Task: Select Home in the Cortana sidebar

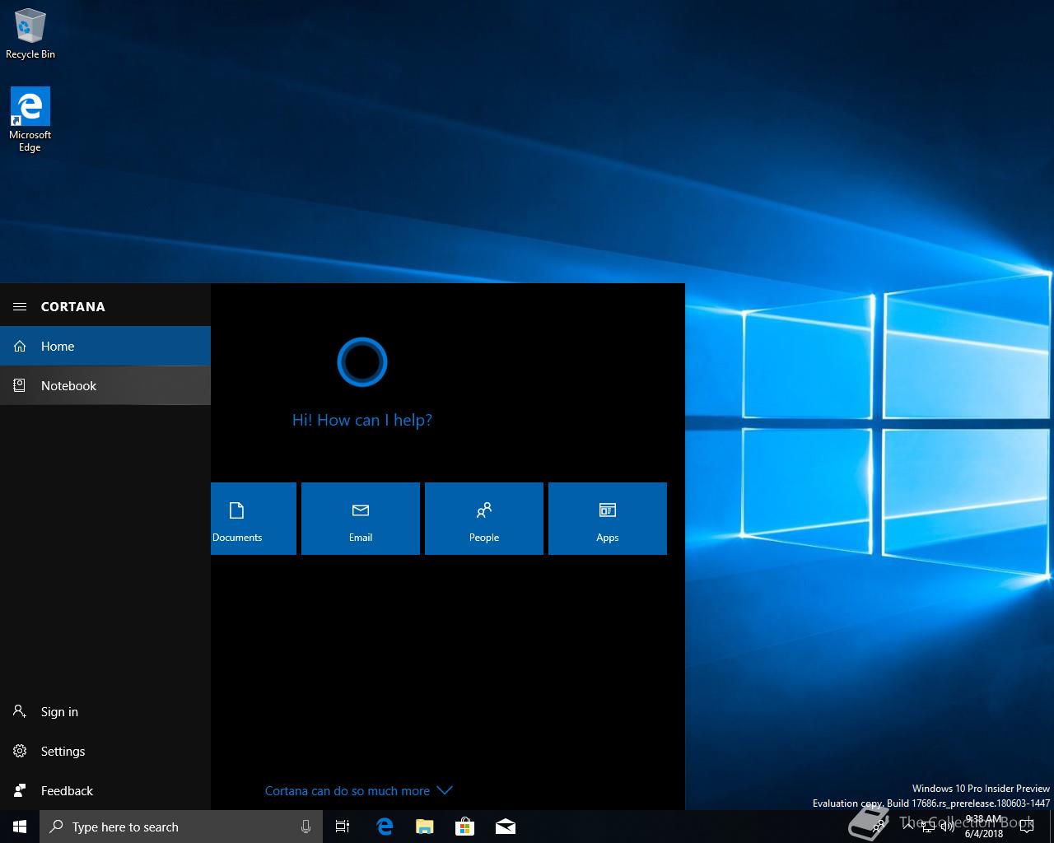Action: (x=105, y=346)
